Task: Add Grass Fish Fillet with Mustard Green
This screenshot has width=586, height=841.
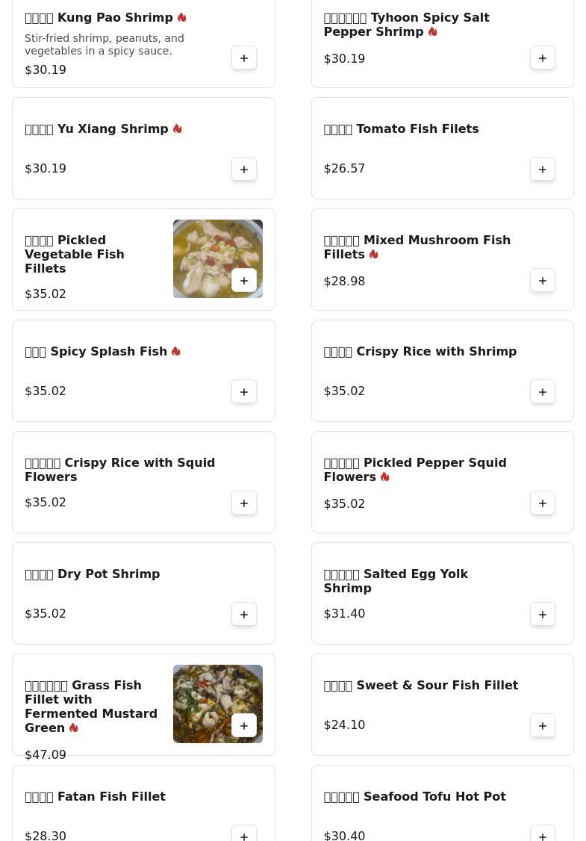Action: tap(244, 726)
